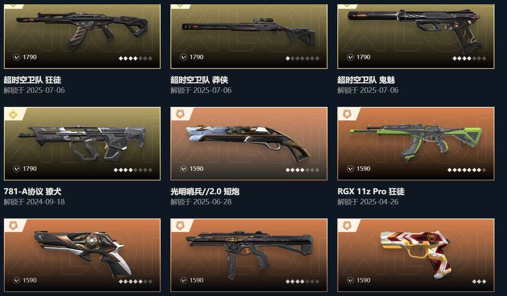Select the 超时空卫队 鬼魅 pistol skin image

tap(416, 37)
